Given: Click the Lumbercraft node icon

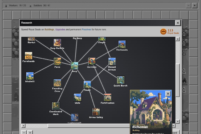Looking at the screenshot, I should [x=75, y=118].
